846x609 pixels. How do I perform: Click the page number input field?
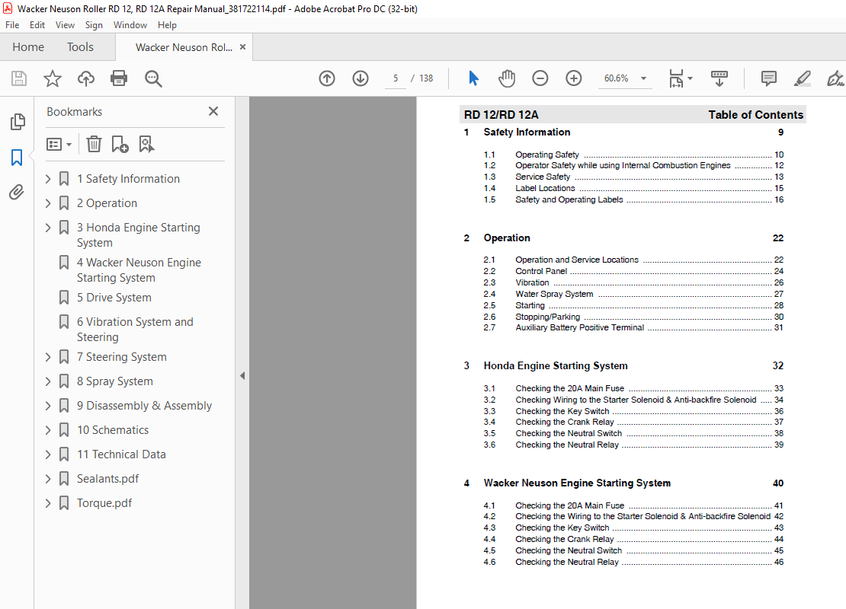tap(396, 78)
